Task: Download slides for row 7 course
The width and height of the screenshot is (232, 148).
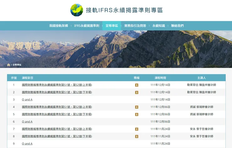Action: (137, 129)
